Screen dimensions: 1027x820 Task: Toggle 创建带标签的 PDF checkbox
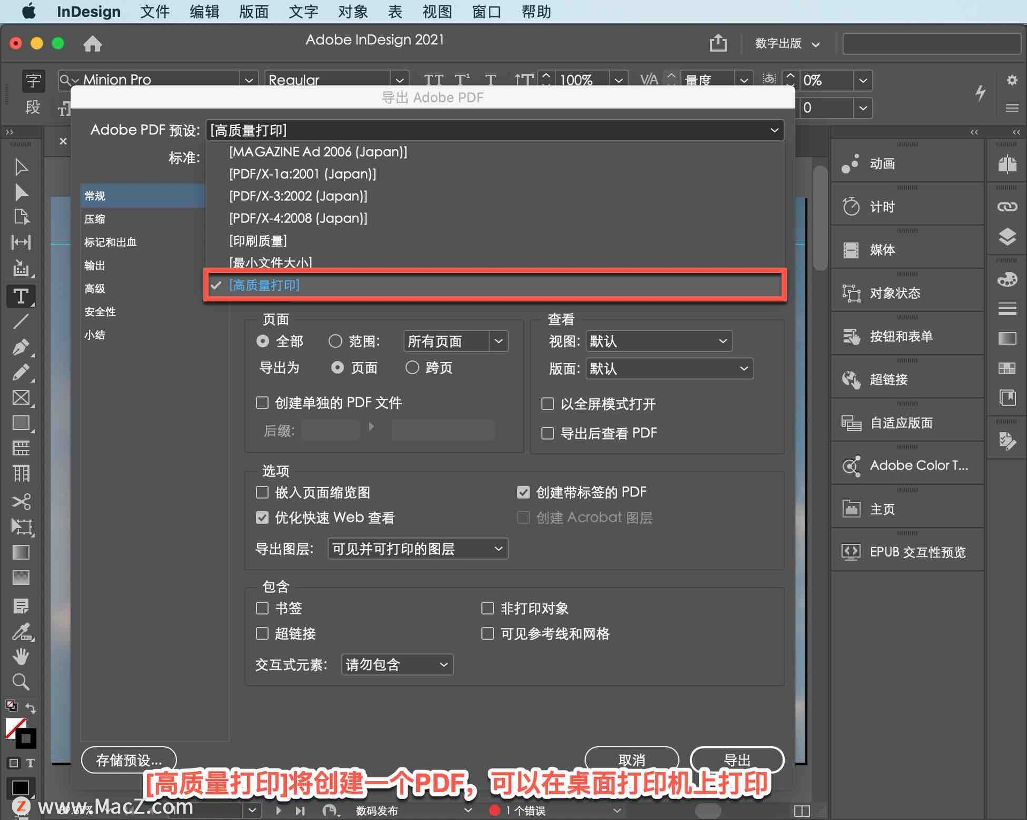pyautogui.click(x=523, y=492)
